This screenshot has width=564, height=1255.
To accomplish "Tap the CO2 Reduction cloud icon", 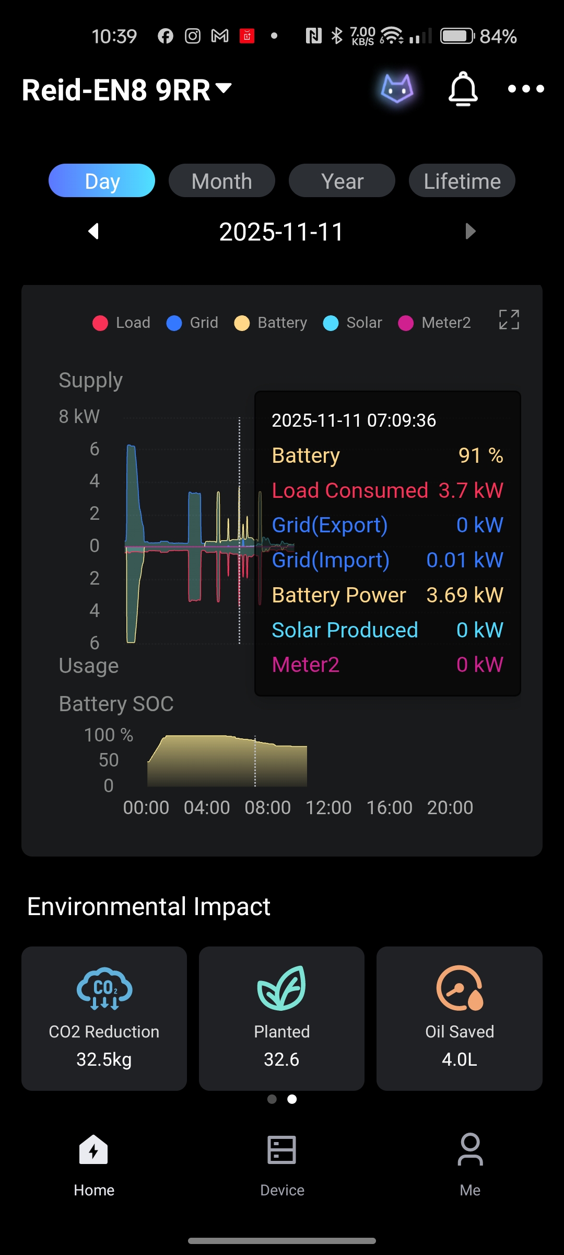I will tap(104, 988).
